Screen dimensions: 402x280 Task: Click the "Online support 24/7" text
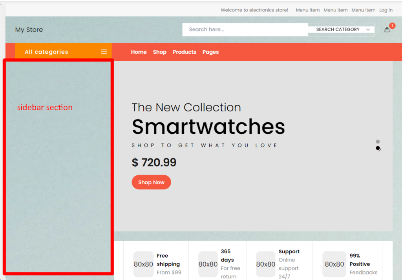(x=289, y=268)
